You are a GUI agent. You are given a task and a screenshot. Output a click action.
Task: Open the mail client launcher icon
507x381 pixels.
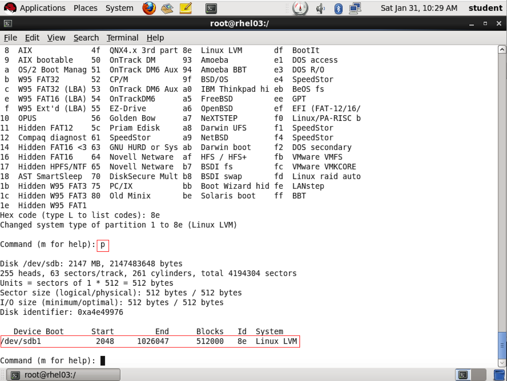[x=167, y=8]
